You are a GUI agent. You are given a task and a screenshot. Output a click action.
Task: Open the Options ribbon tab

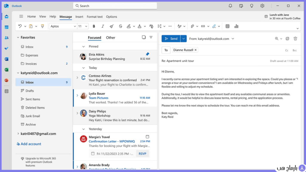pos(111,17)
